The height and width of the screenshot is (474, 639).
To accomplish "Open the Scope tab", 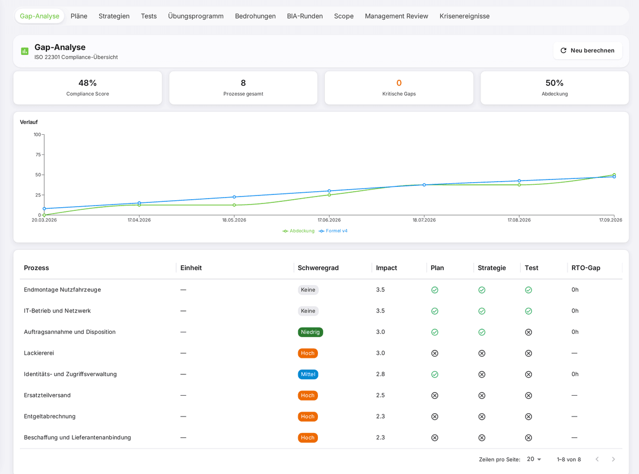I will tap(344, 16).
